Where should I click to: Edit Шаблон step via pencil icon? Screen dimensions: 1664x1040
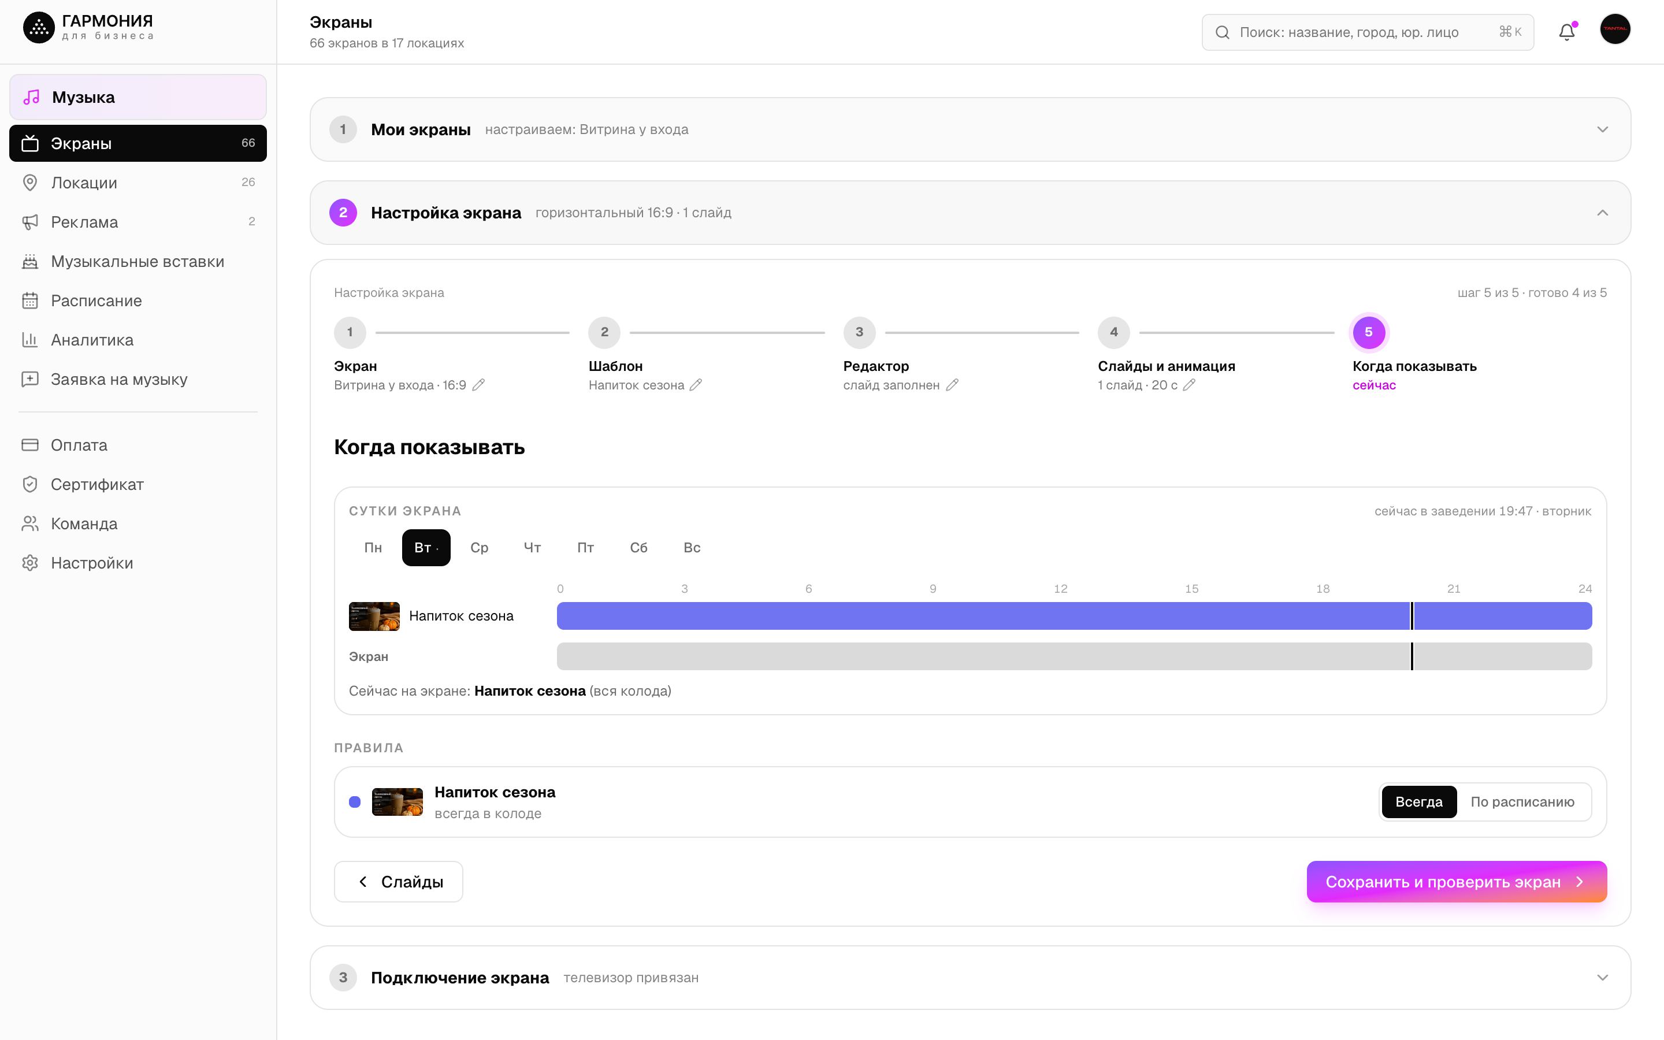tap(696, 384)
